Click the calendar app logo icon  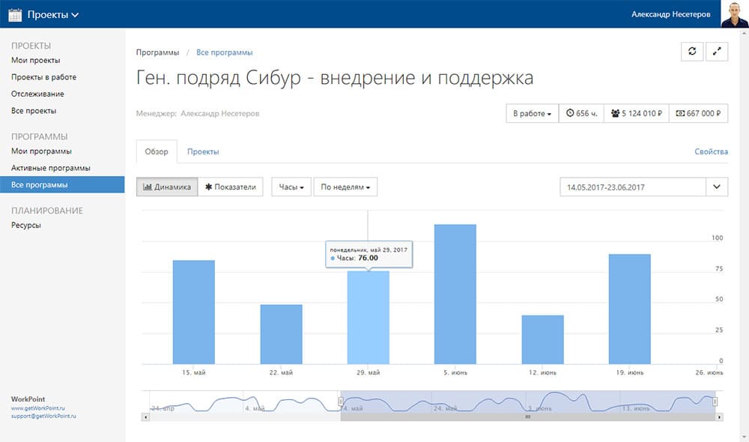click(15, 14)
